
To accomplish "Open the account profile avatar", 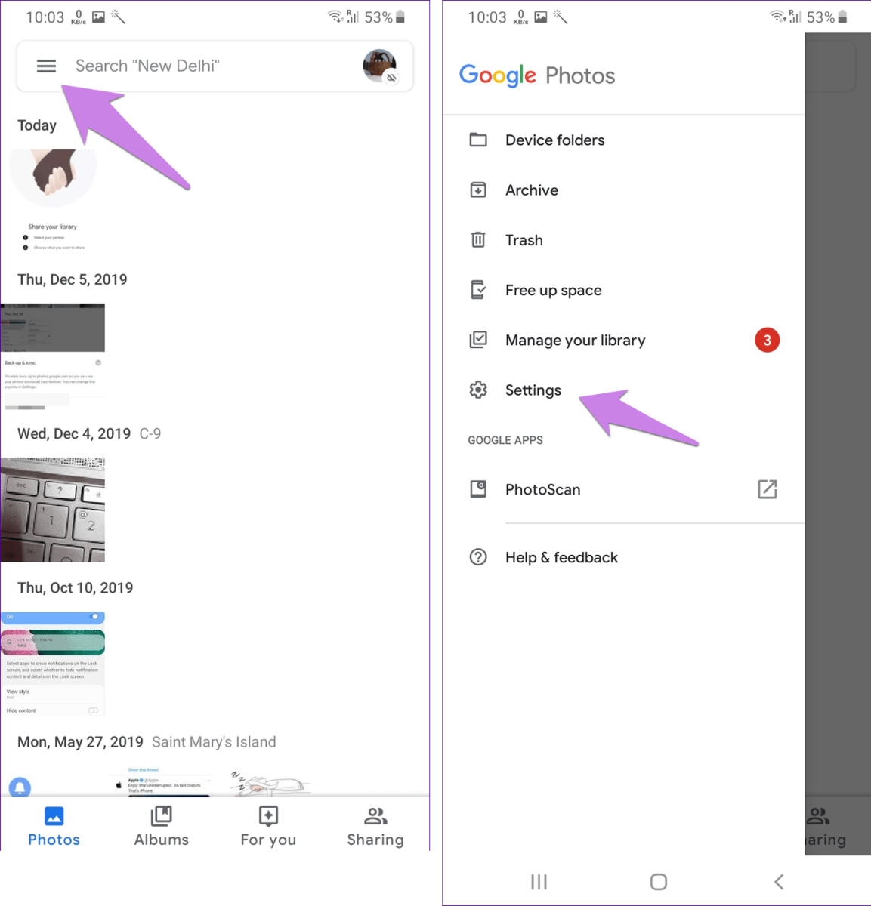I will click(380, 66).
